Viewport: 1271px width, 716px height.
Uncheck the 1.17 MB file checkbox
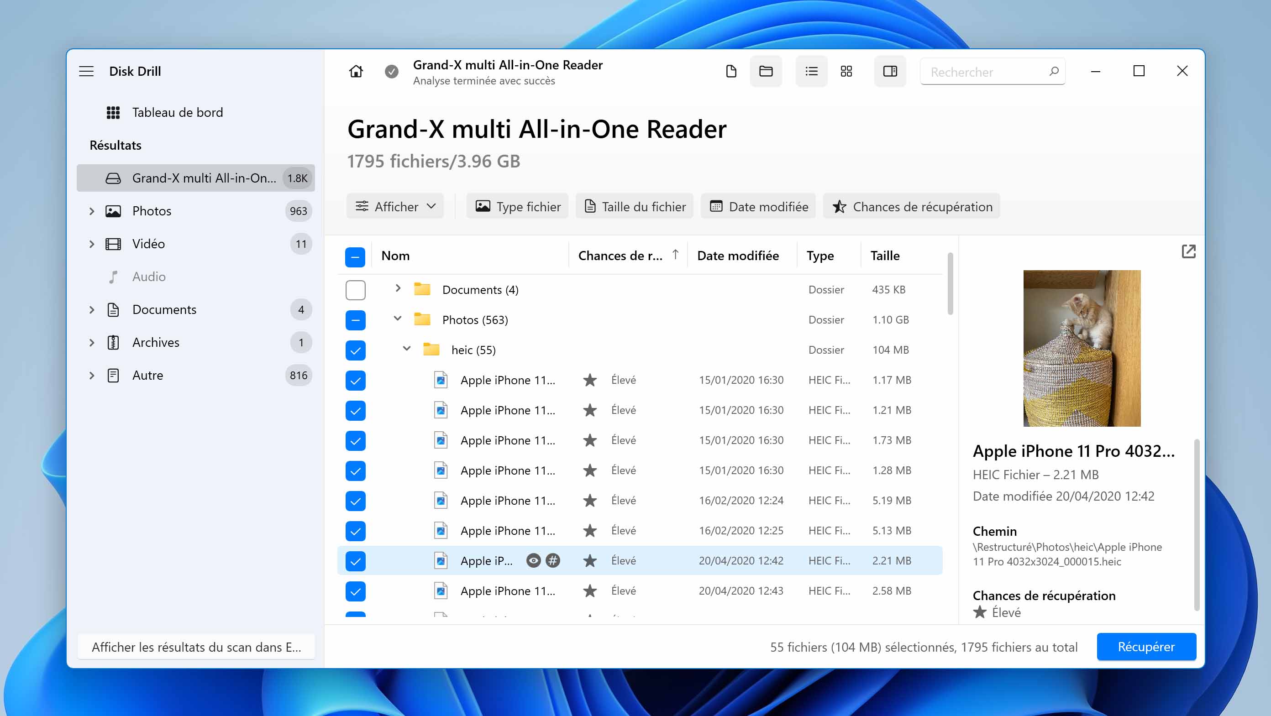point(355,381)
